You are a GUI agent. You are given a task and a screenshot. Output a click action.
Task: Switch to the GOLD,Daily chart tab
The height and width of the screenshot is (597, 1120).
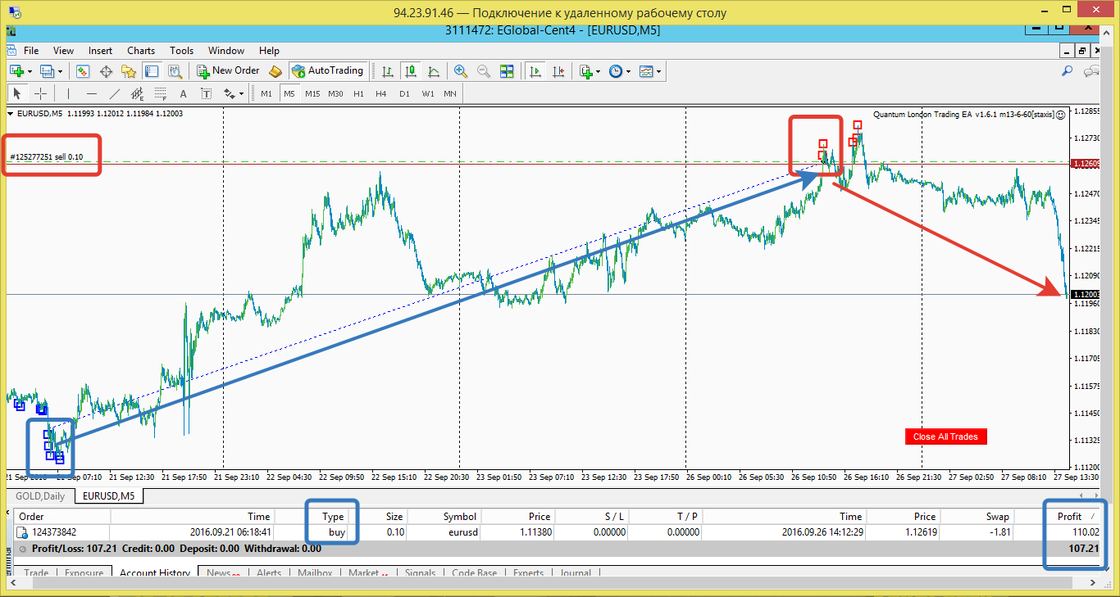click(40, 496)
